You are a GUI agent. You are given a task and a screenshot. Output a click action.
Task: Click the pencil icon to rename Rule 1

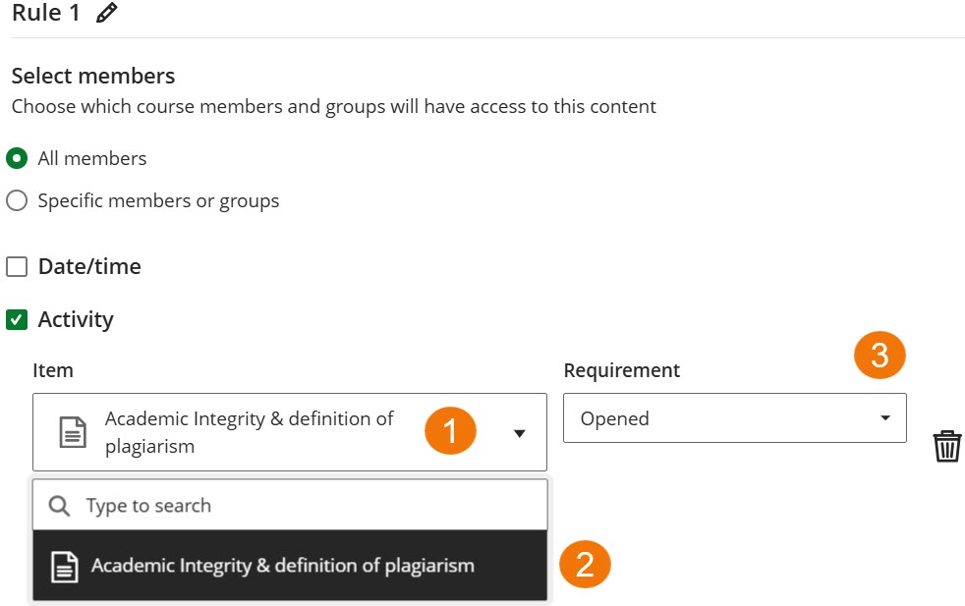pyautogui.click(x=106, y=13)
